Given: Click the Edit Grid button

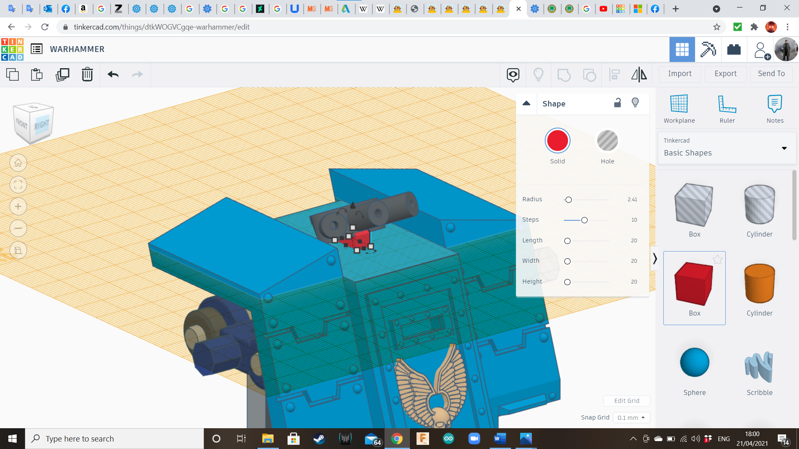Looking at the screenshot, I should coord(626,401).
